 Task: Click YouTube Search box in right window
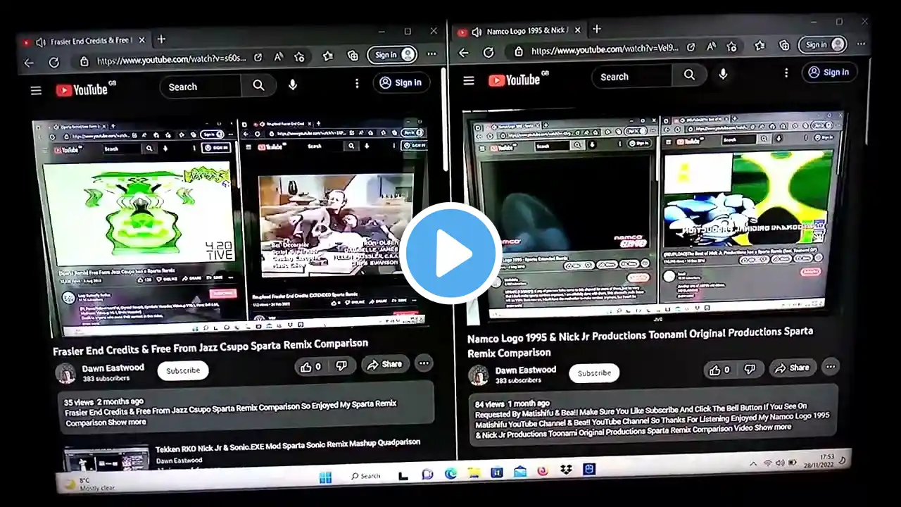pyautogui.click(x=632, y=77)
